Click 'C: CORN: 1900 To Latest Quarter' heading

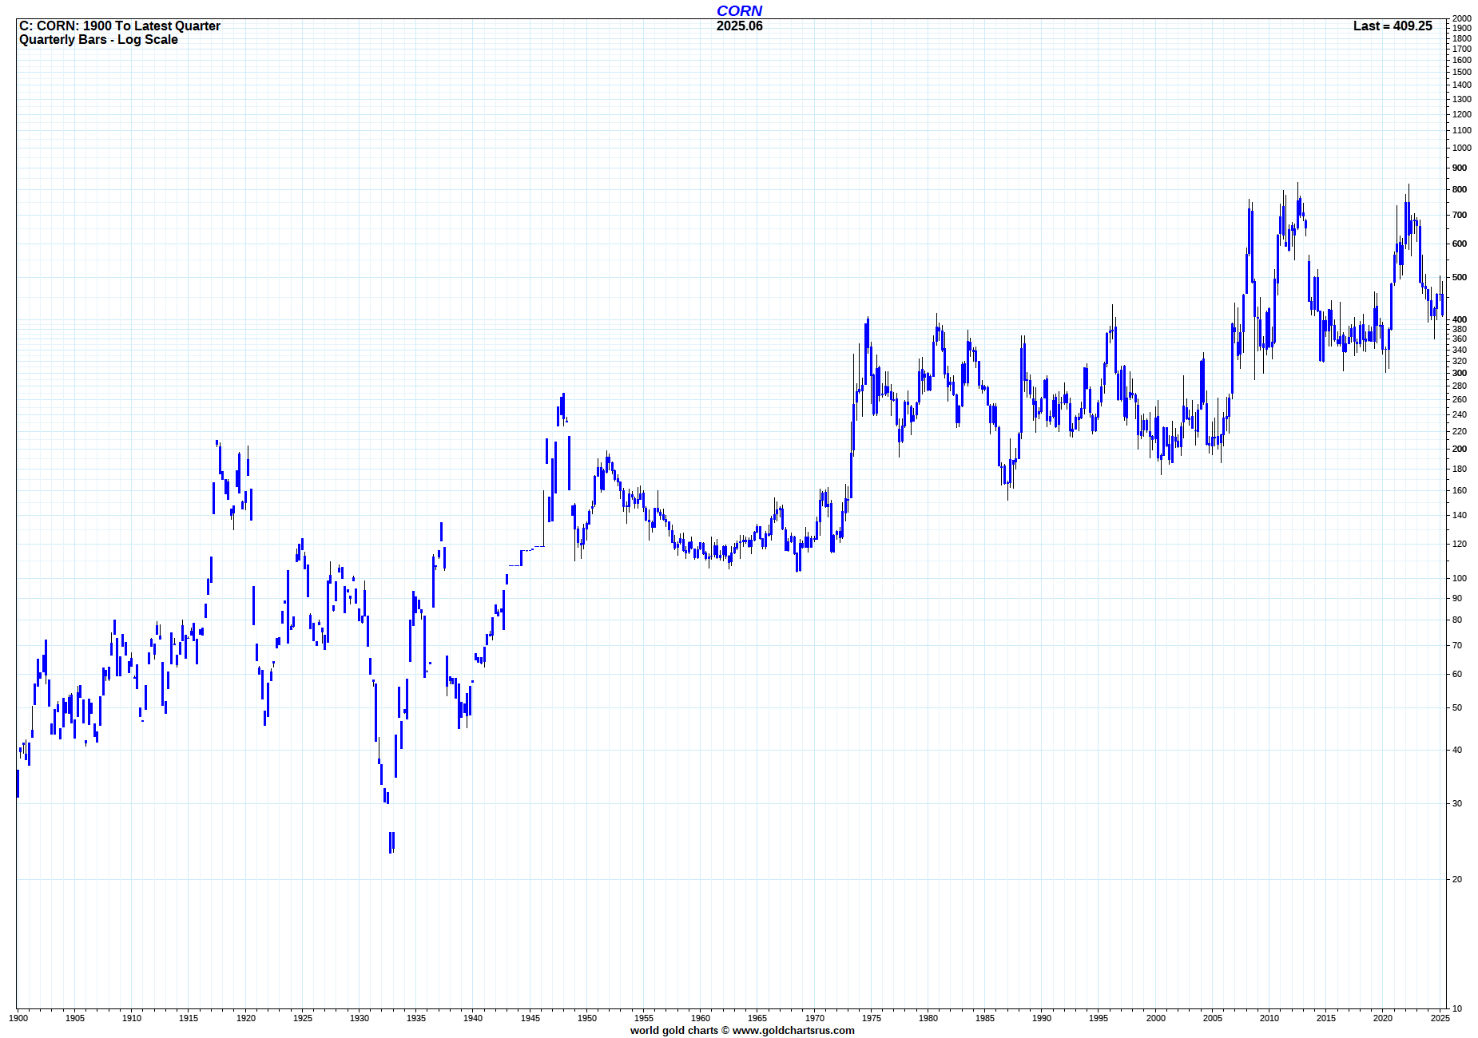(120, 26)
